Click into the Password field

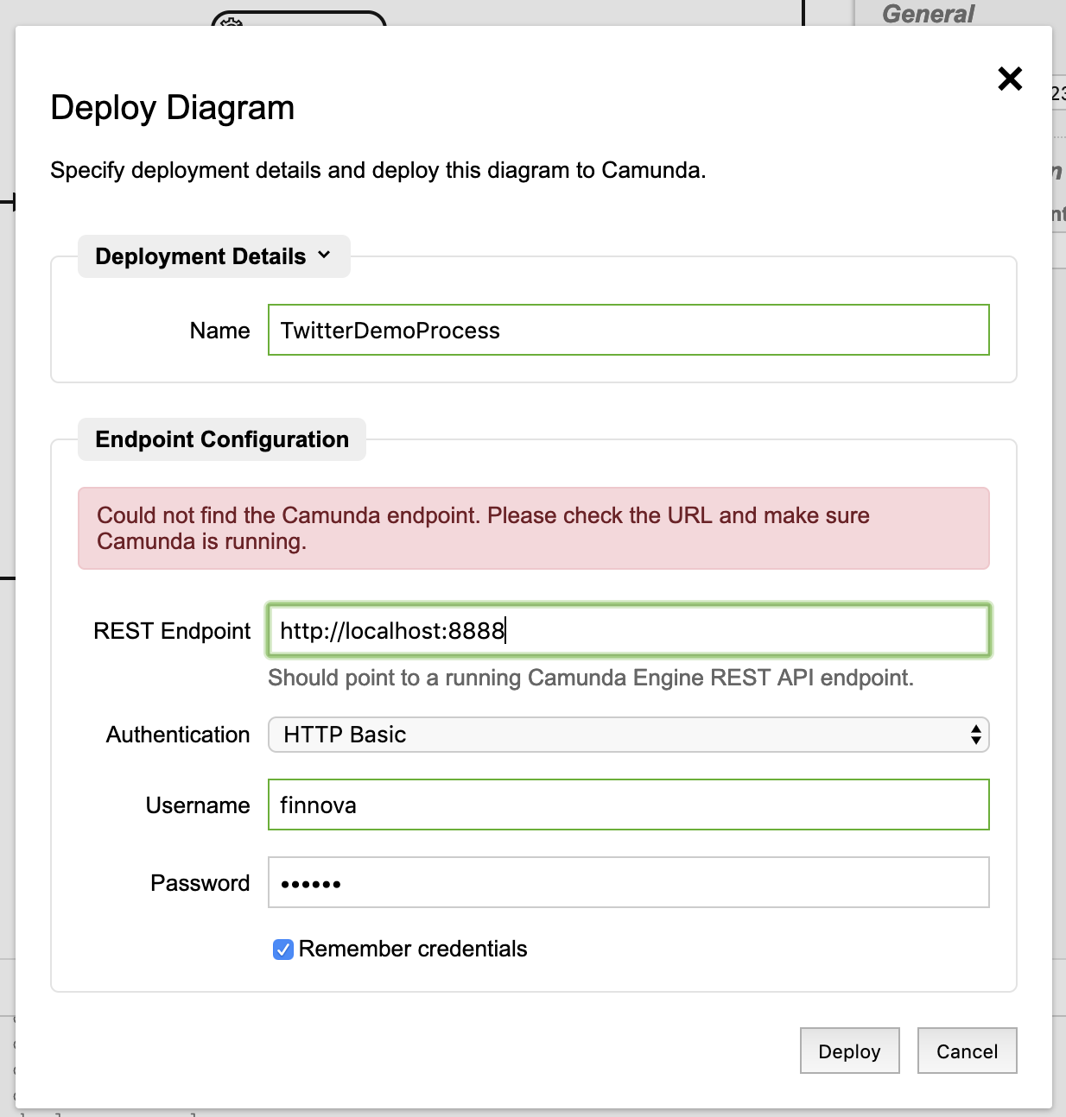pyautogui.click(x=628, y=882)
